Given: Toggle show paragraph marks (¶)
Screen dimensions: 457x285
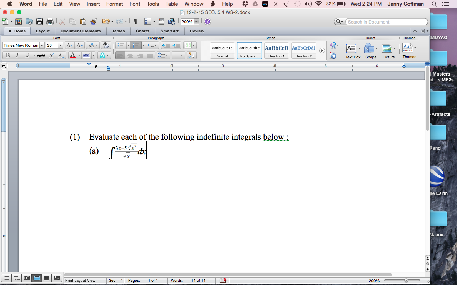Looking at the screenshot, I should [x=135, y=22].
